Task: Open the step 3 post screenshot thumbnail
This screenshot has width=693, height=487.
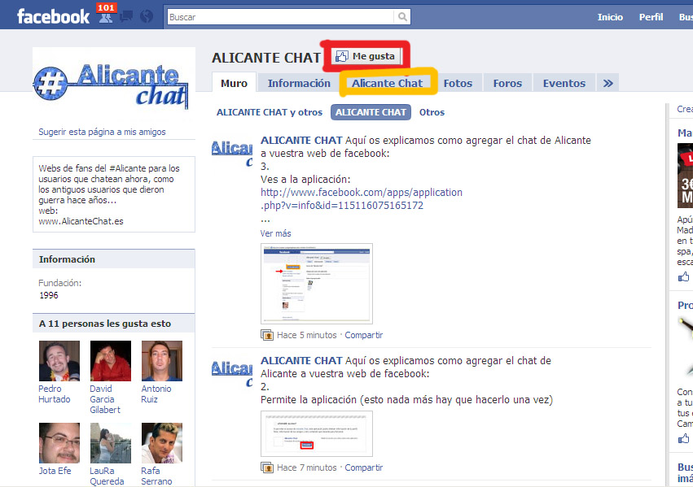Action: click(317, 284)
